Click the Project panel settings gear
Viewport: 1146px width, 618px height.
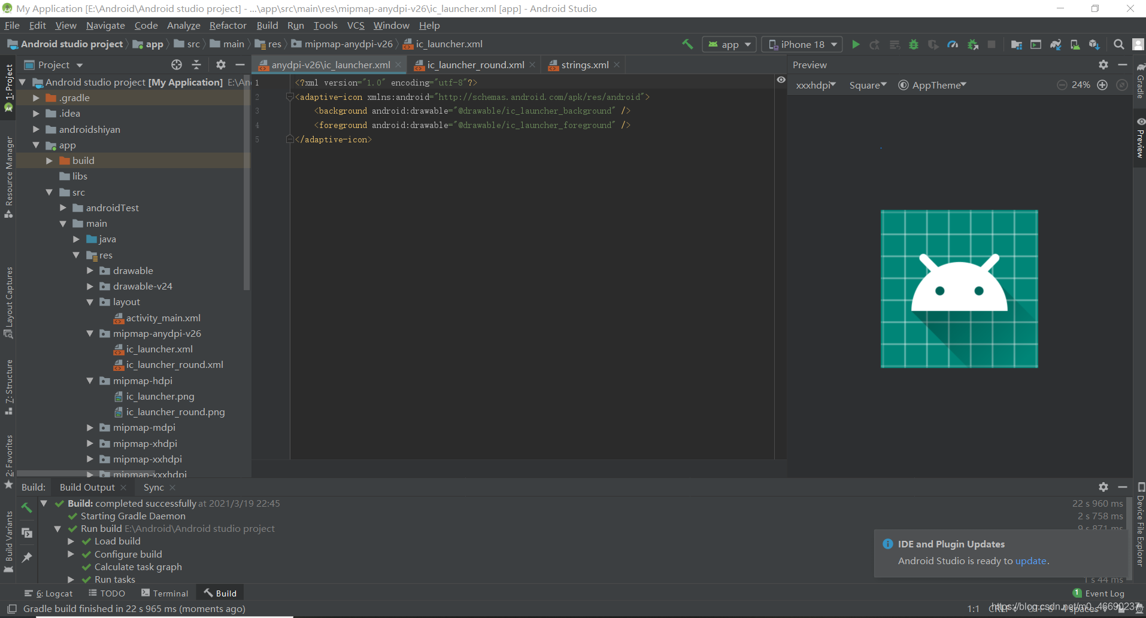221,65
